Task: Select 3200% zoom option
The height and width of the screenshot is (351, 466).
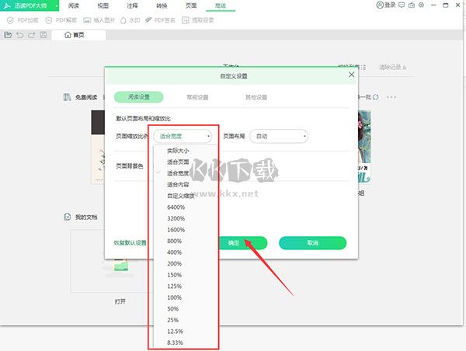Action: tap(176, 218)
